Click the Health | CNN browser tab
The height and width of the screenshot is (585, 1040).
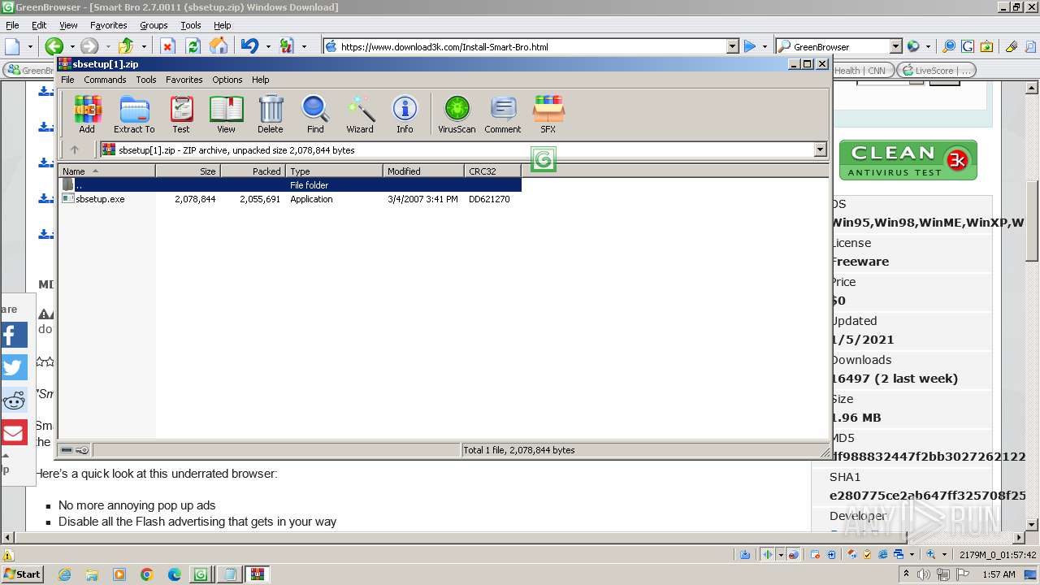860,71
